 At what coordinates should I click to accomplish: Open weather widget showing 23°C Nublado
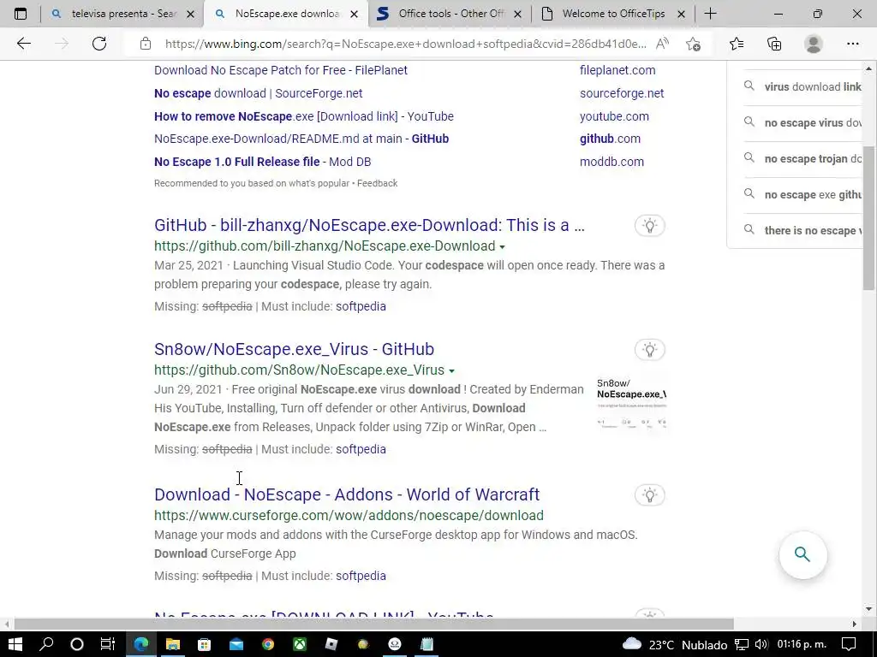(x=674, y=645)
